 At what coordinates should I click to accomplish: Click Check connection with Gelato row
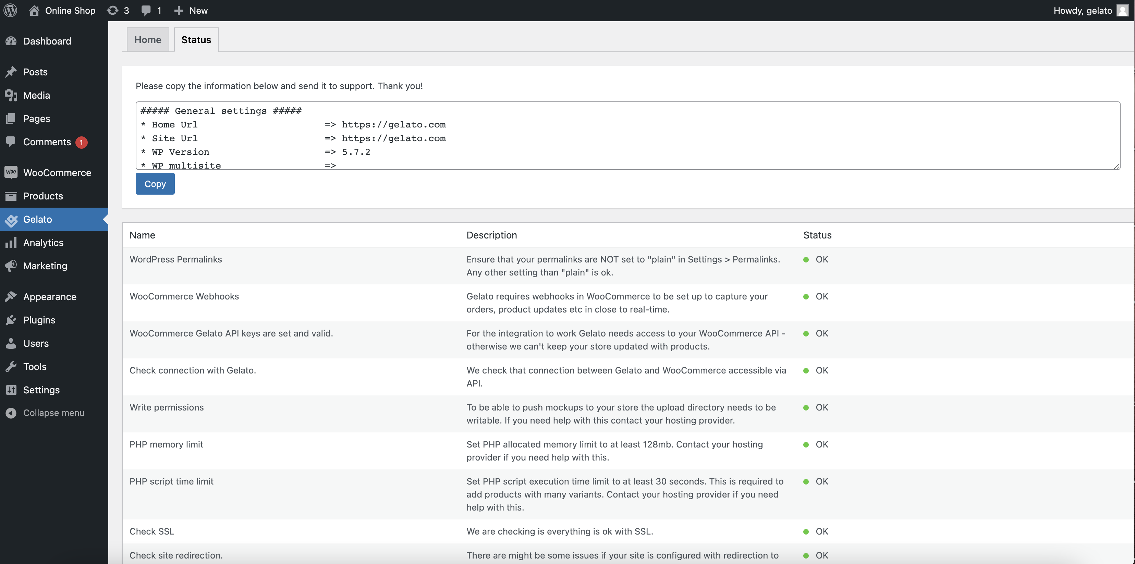click(193, 370)
